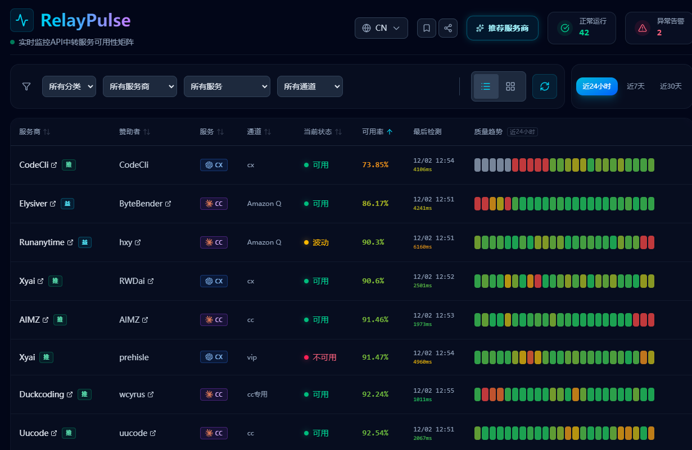Click external link icon beside ByteBender sponsor
The width and height of the screenshot is (692, 450).
[x=168, y=204]
